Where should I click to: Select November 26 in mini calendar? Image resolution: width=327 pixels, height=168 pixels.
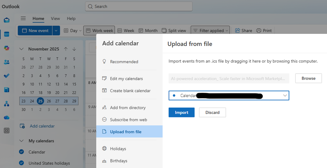pos(49,101)
